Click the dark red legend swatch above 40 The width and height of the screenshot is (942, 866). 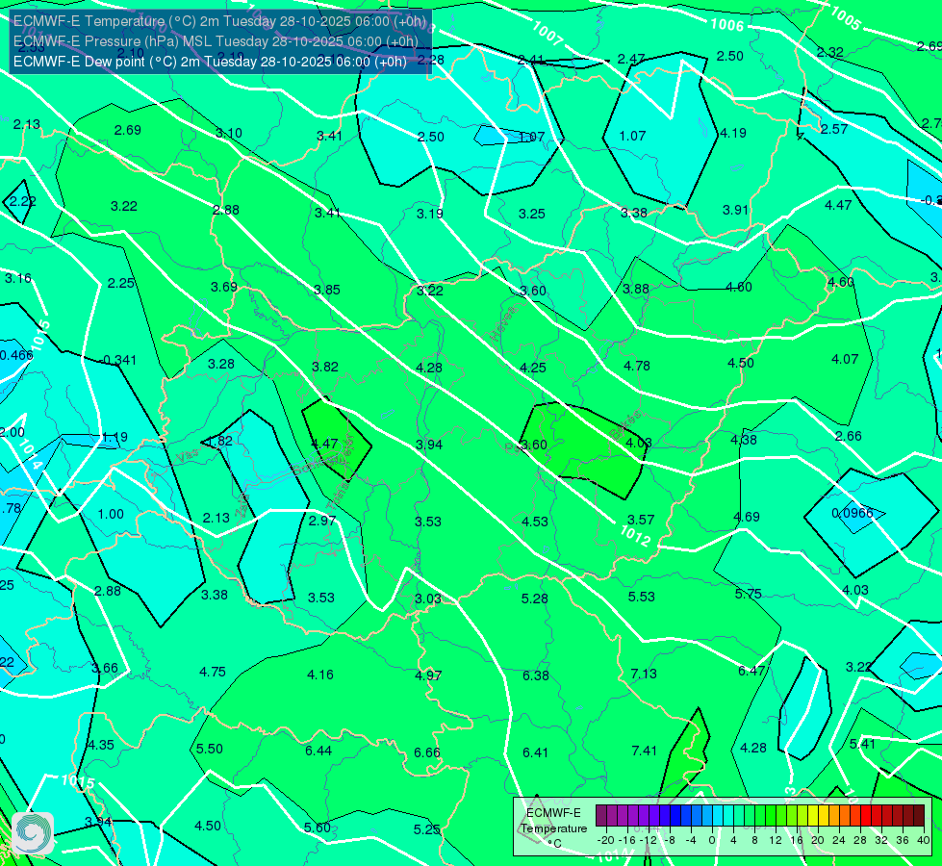point(919,816)
